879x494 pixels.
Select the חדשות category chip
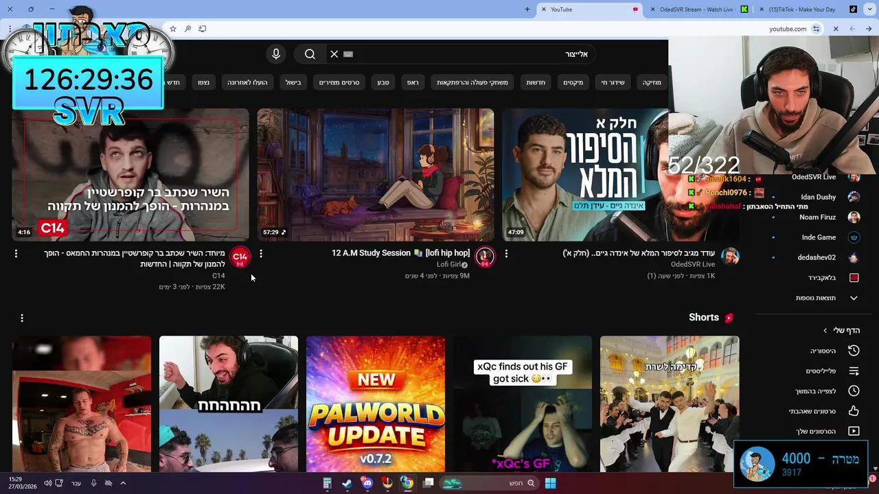[x=536, y=82]
